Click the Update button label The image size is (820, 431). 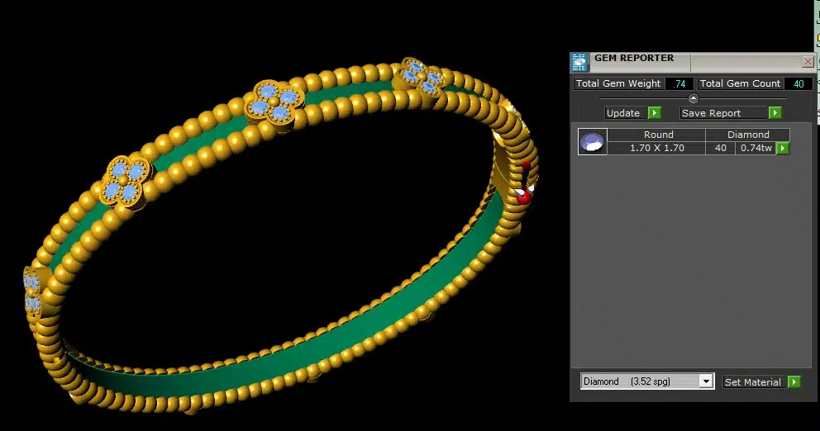[x=623, y=113]
